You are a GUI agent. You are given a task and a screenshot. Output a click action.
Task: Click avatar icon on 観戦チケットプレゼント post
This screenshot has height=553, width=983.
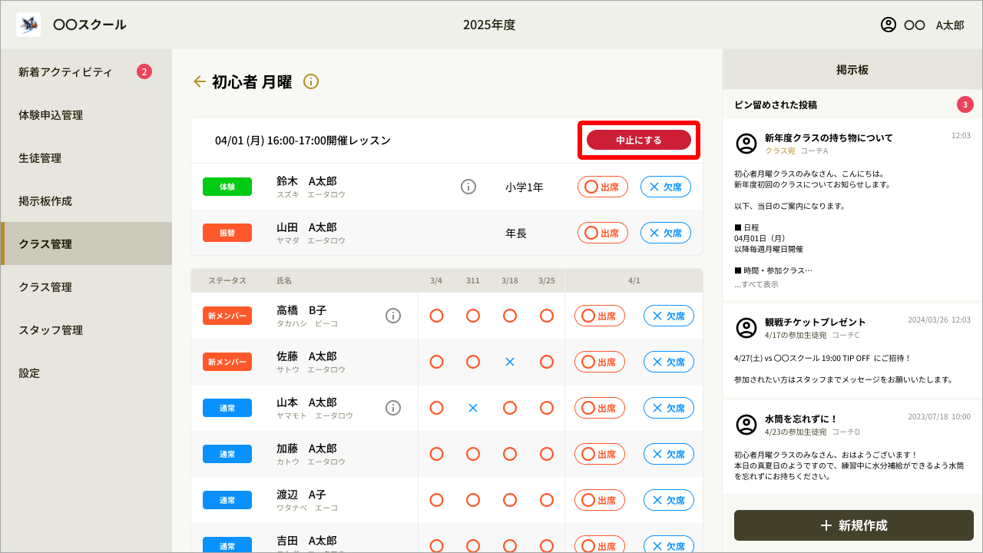(746, 328)
